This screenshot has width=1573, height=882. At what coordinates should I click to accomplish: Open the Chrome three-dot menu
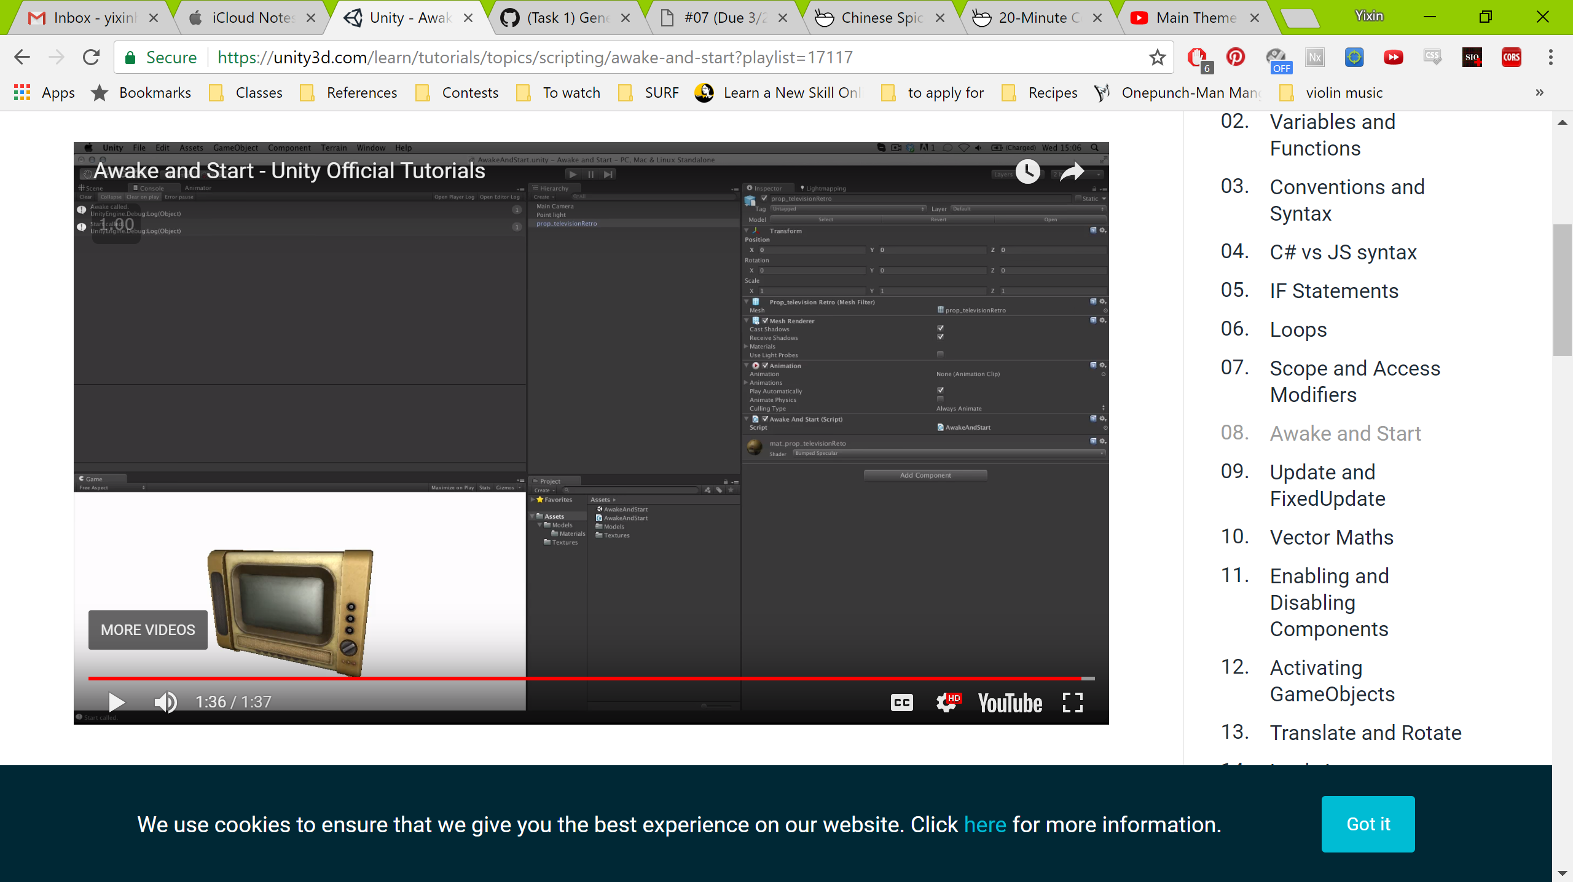1550,57
